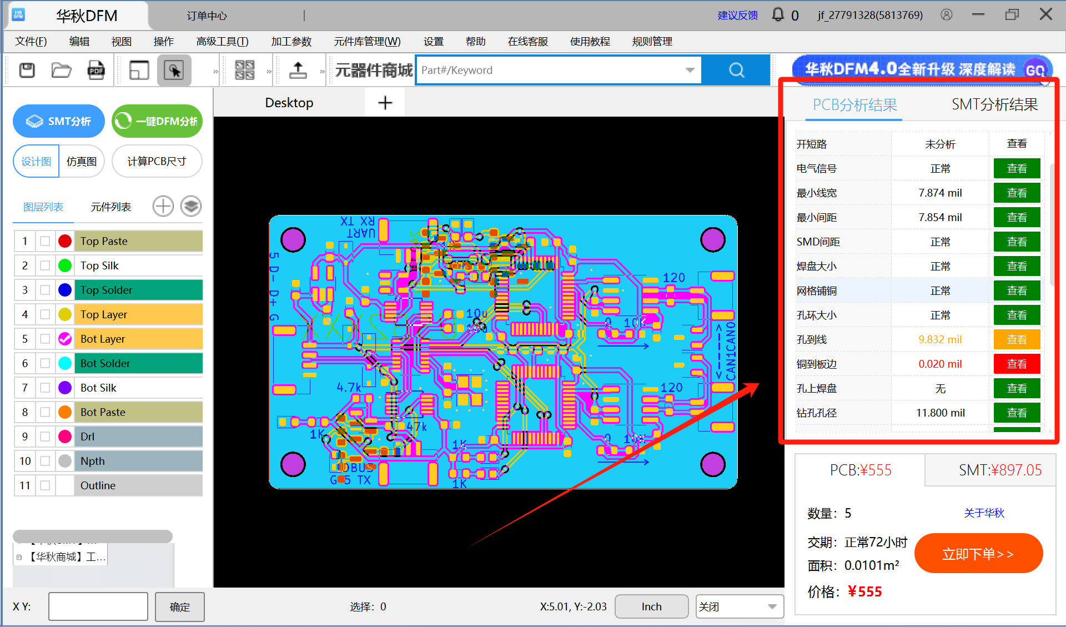The width and height of the screenshot is (1066, 627).
Task: Click the 计算PCB尺寸 button
Action: [157, 162]
